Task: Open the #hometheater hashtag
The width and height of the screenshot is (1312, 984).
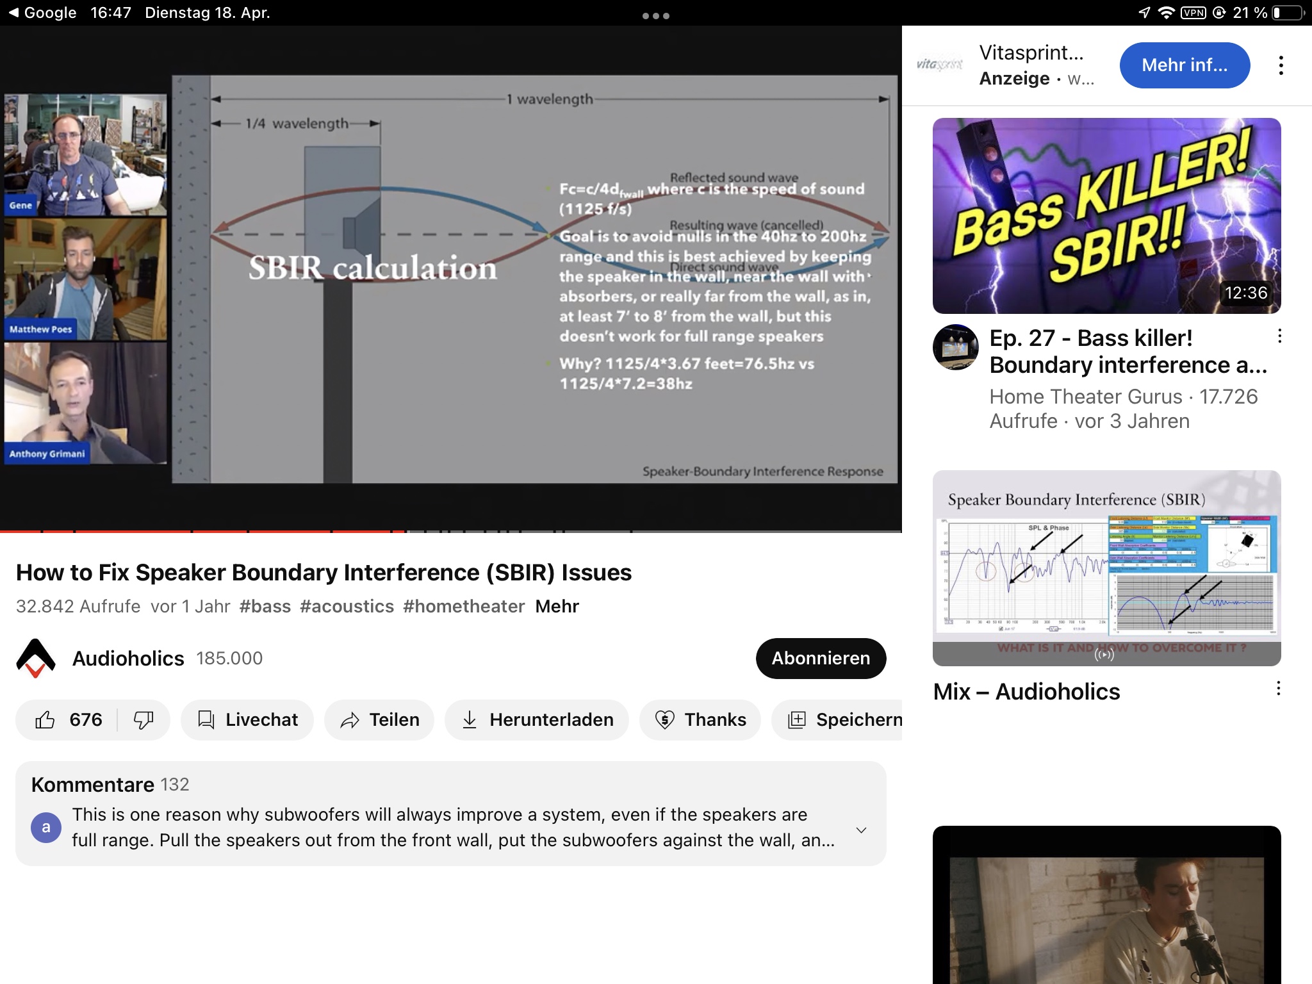Action: [x=464, y=606]
